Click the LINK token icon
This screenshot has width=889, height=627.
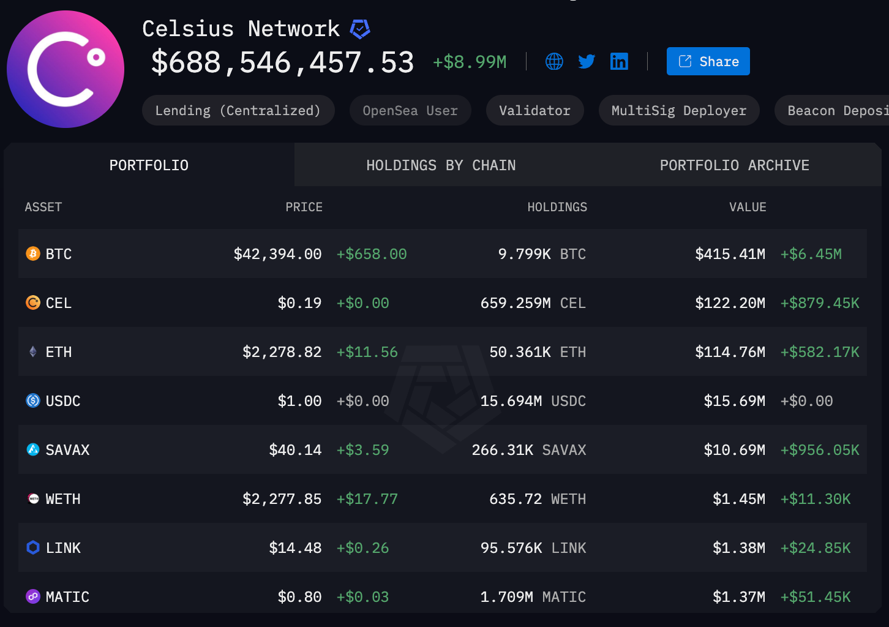pyautogui.click(x=33, y=547)
